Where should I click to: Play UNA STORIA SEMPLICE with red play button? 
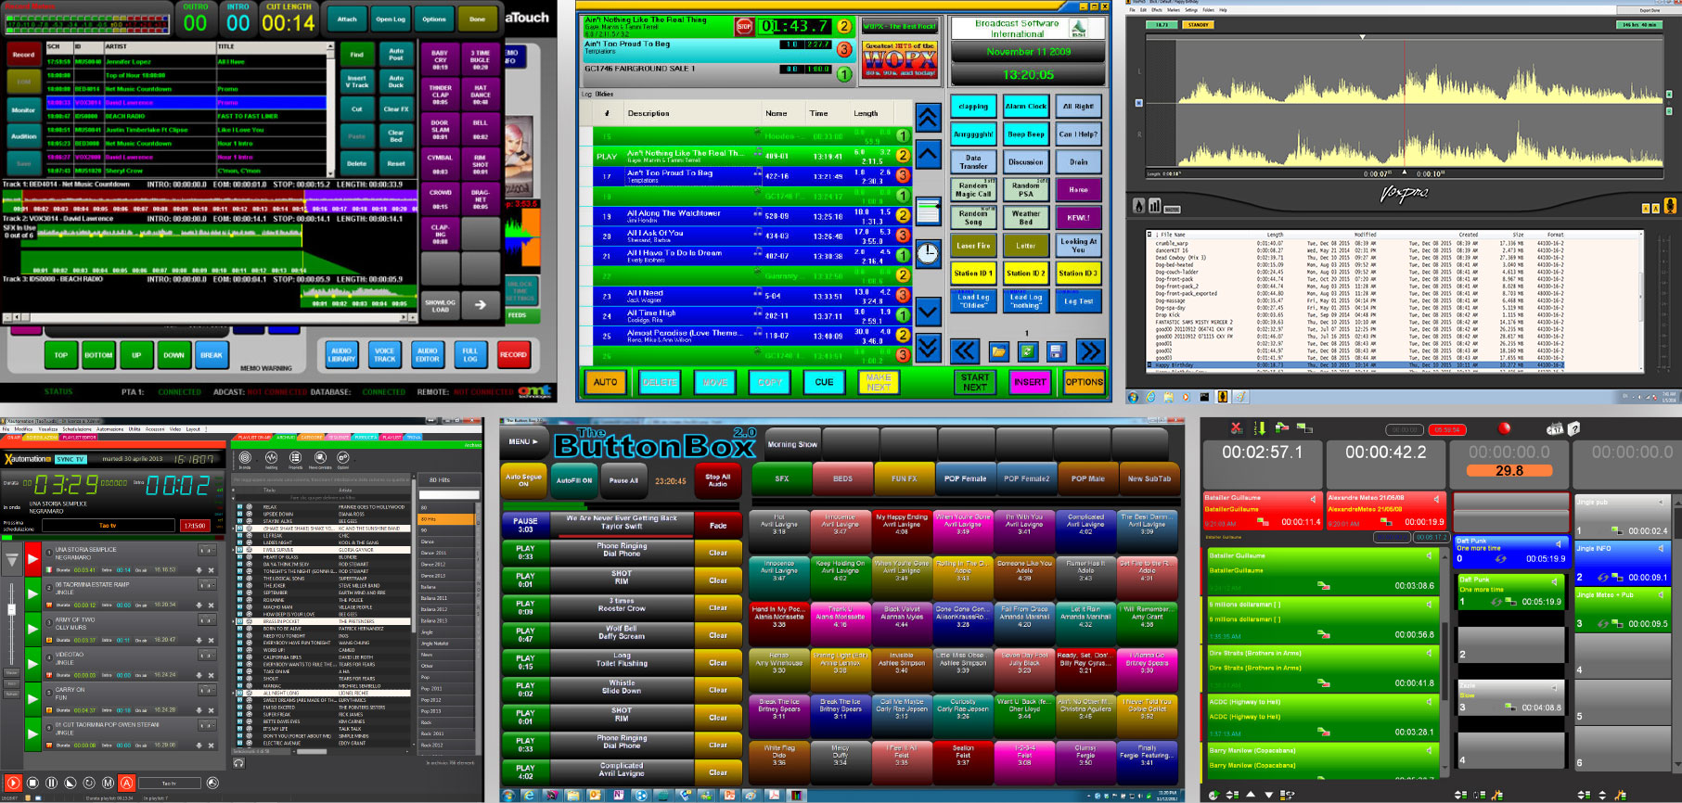(x=32, y=557)
